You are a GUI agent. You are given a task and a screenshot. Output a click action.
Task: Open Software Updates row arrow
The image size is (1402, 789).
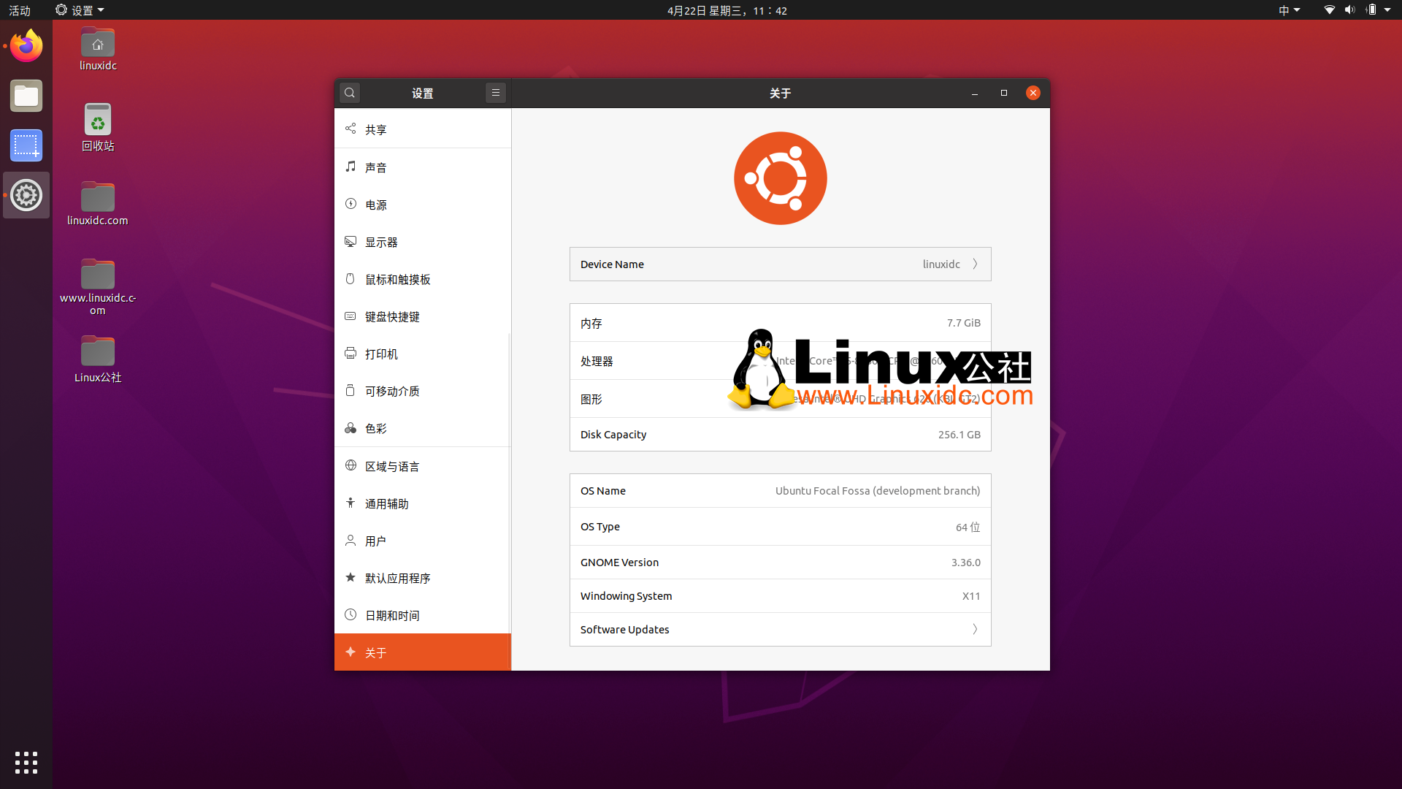975,629
